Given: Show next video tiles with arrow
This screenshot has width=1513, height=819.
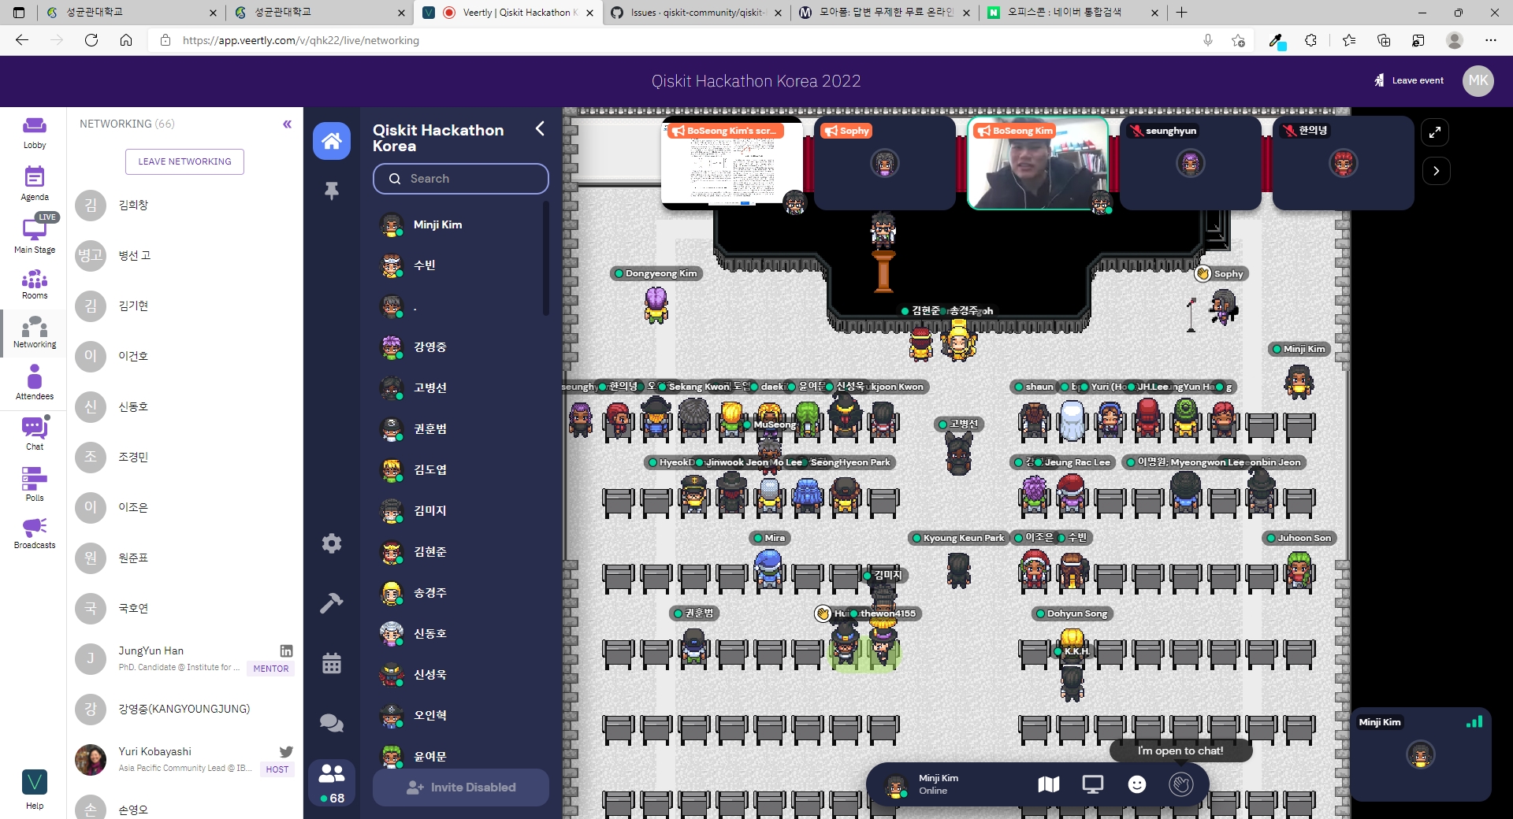Looking at the screenshot, I should pos(1436,171).
